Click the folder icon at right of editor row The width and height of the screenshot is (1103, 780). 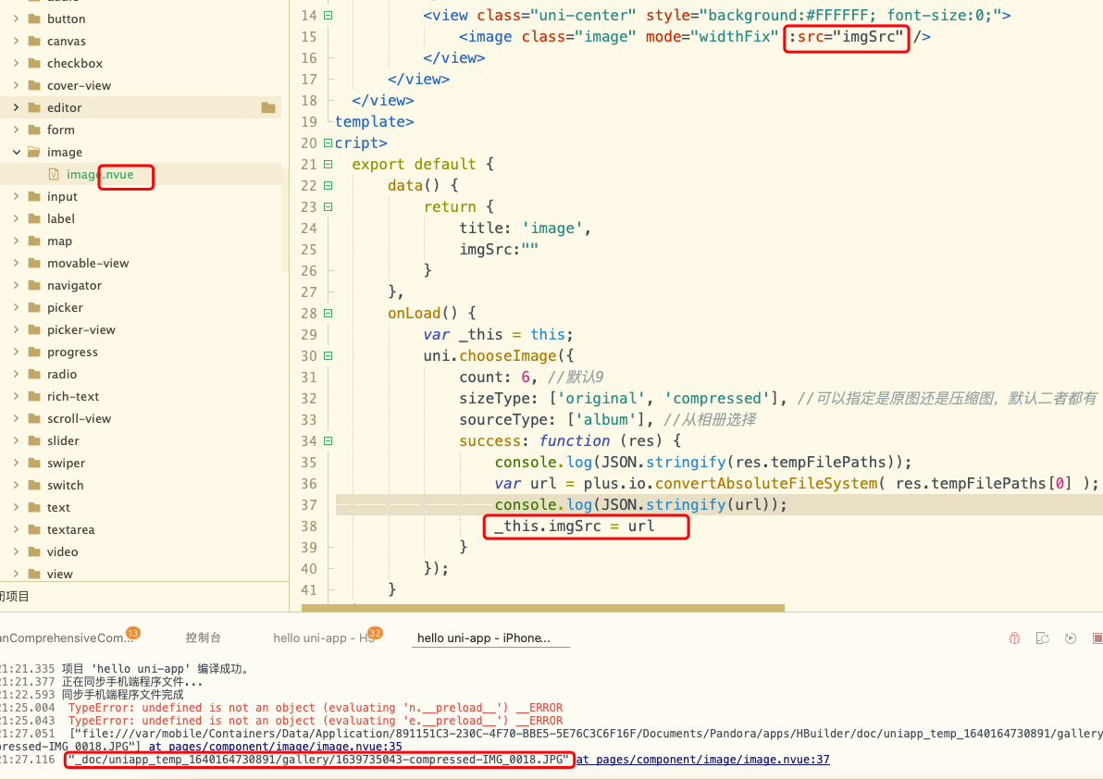coord(268,108)
